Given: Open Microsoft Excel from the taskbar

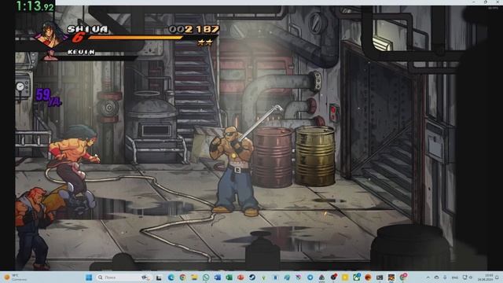Looking at the screenshot, I should [229, 277].
